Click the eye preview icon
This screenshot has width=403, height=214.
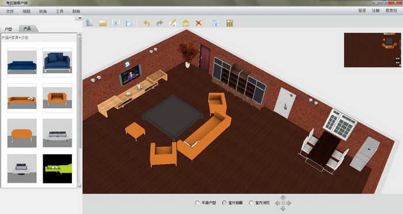pos(216,23)
